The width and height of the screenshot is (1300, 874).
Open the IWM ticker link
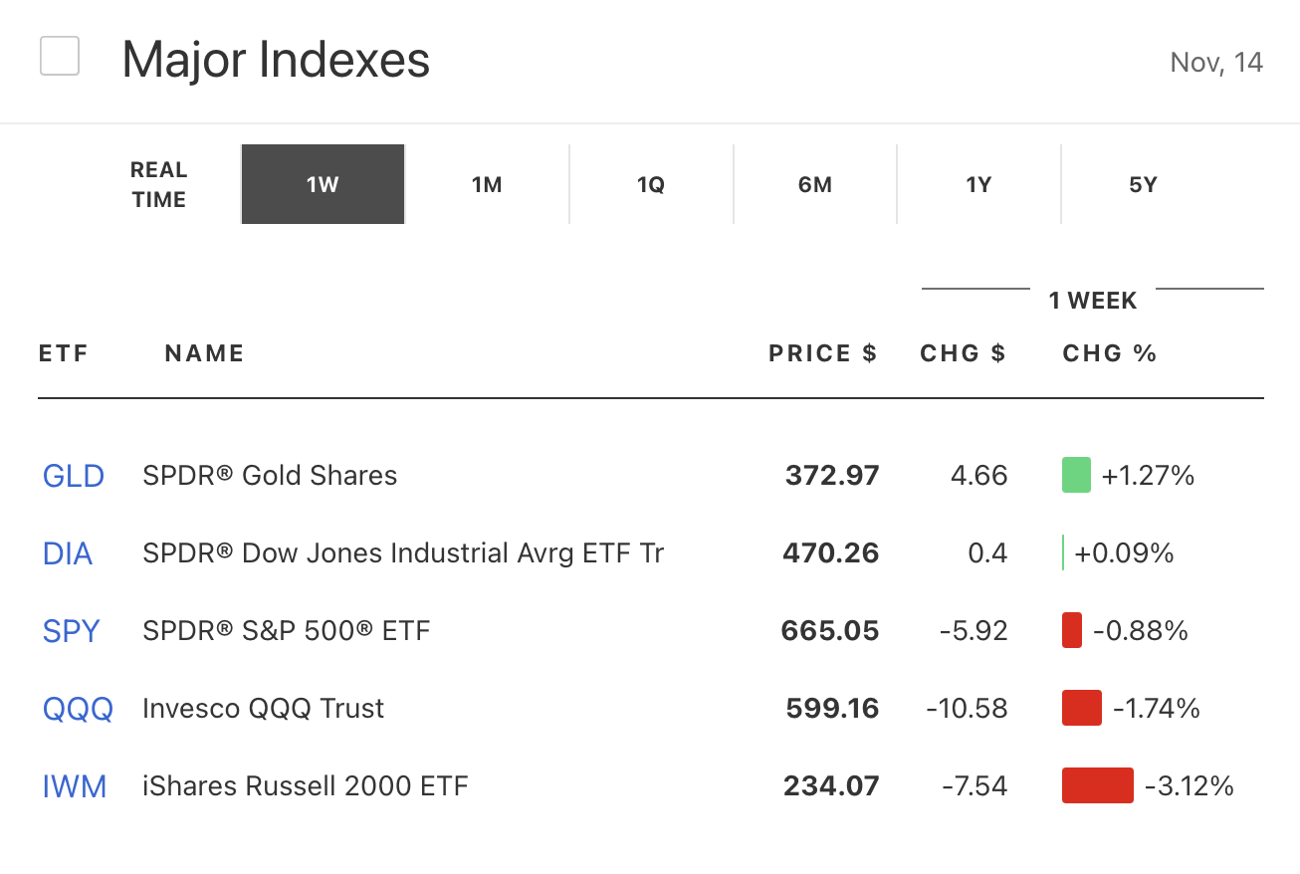[75, 786]
